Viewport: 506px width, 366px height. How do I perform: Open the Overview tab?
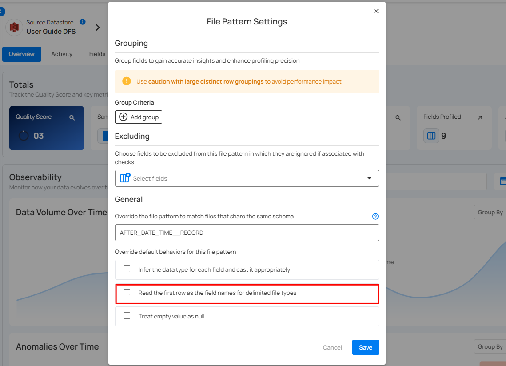click(21, 54)
